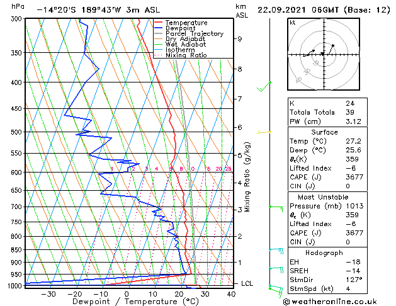Click the Parcel Trajectory legend entry
Screen dimensions: 396x306
(194, 34)
